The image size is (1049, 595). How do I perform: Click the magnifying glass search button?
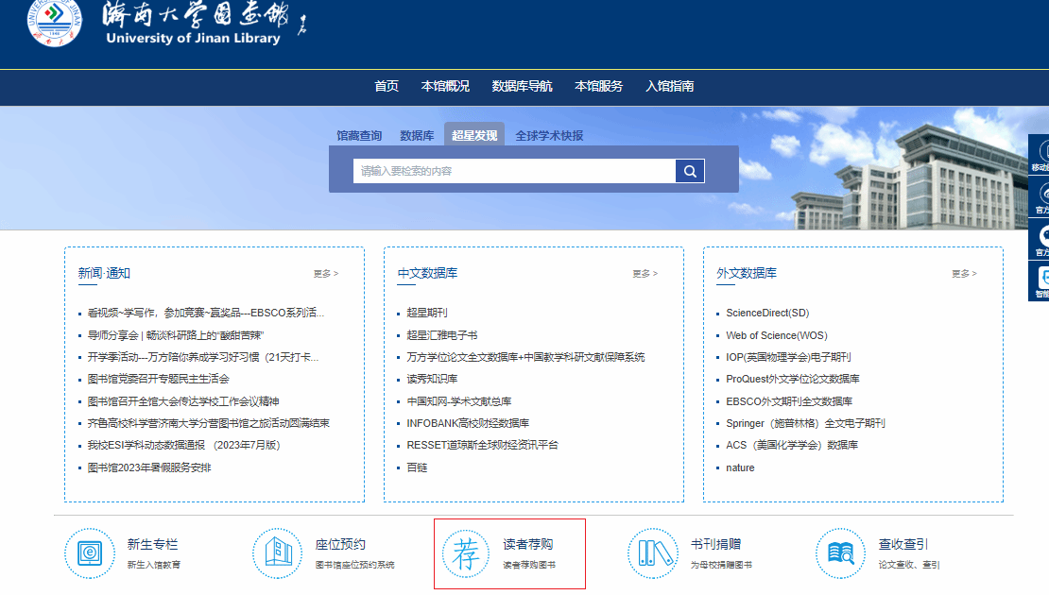(690, 171)
